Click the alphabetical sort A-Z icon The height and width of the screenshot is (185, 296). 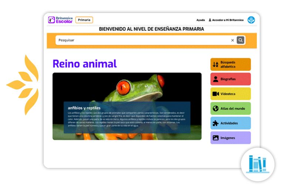click(x=215, y=64)
